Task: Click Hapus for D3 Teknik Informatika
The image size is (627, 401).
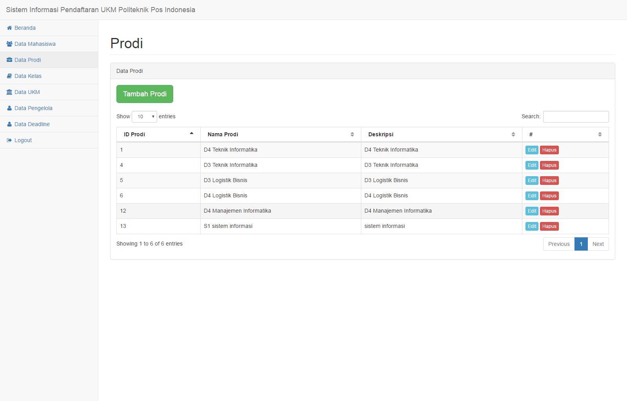Action: click(x=549, y=165)
